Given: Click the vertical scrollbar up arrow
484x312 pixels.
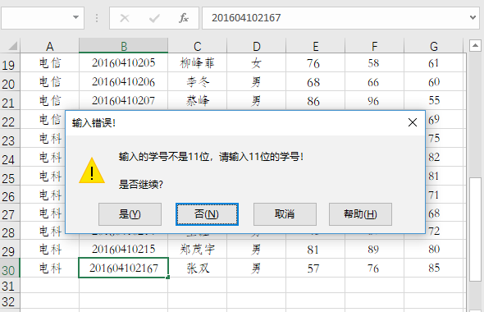Looking at the screenshot, I should [x=475, y=46].
